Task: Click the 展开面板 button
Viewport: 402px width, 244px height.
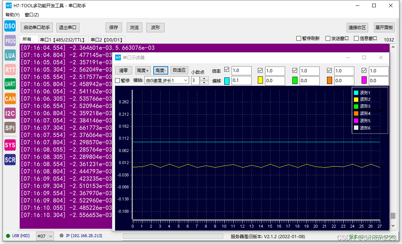Action: pyautogui.click(x=384, y=27)
